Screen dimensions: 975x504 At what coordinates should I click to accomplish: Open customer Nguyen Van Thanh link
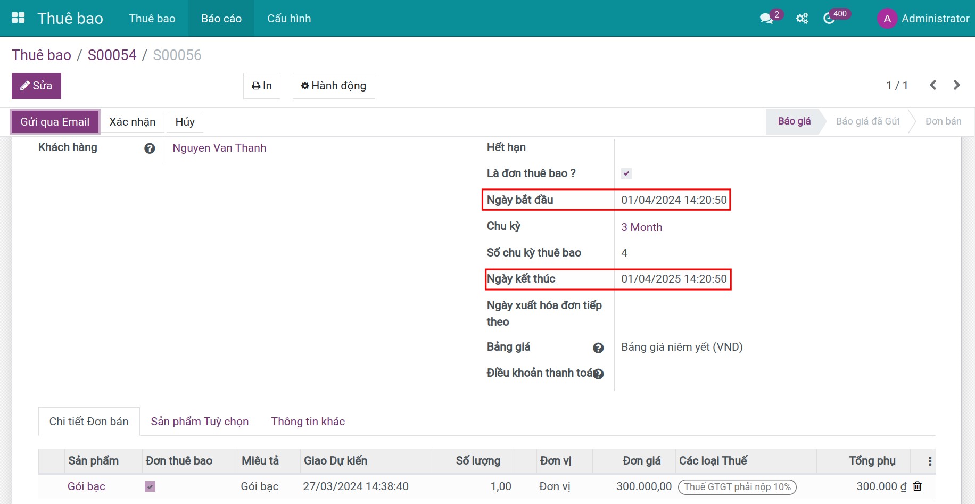[219, 148]
